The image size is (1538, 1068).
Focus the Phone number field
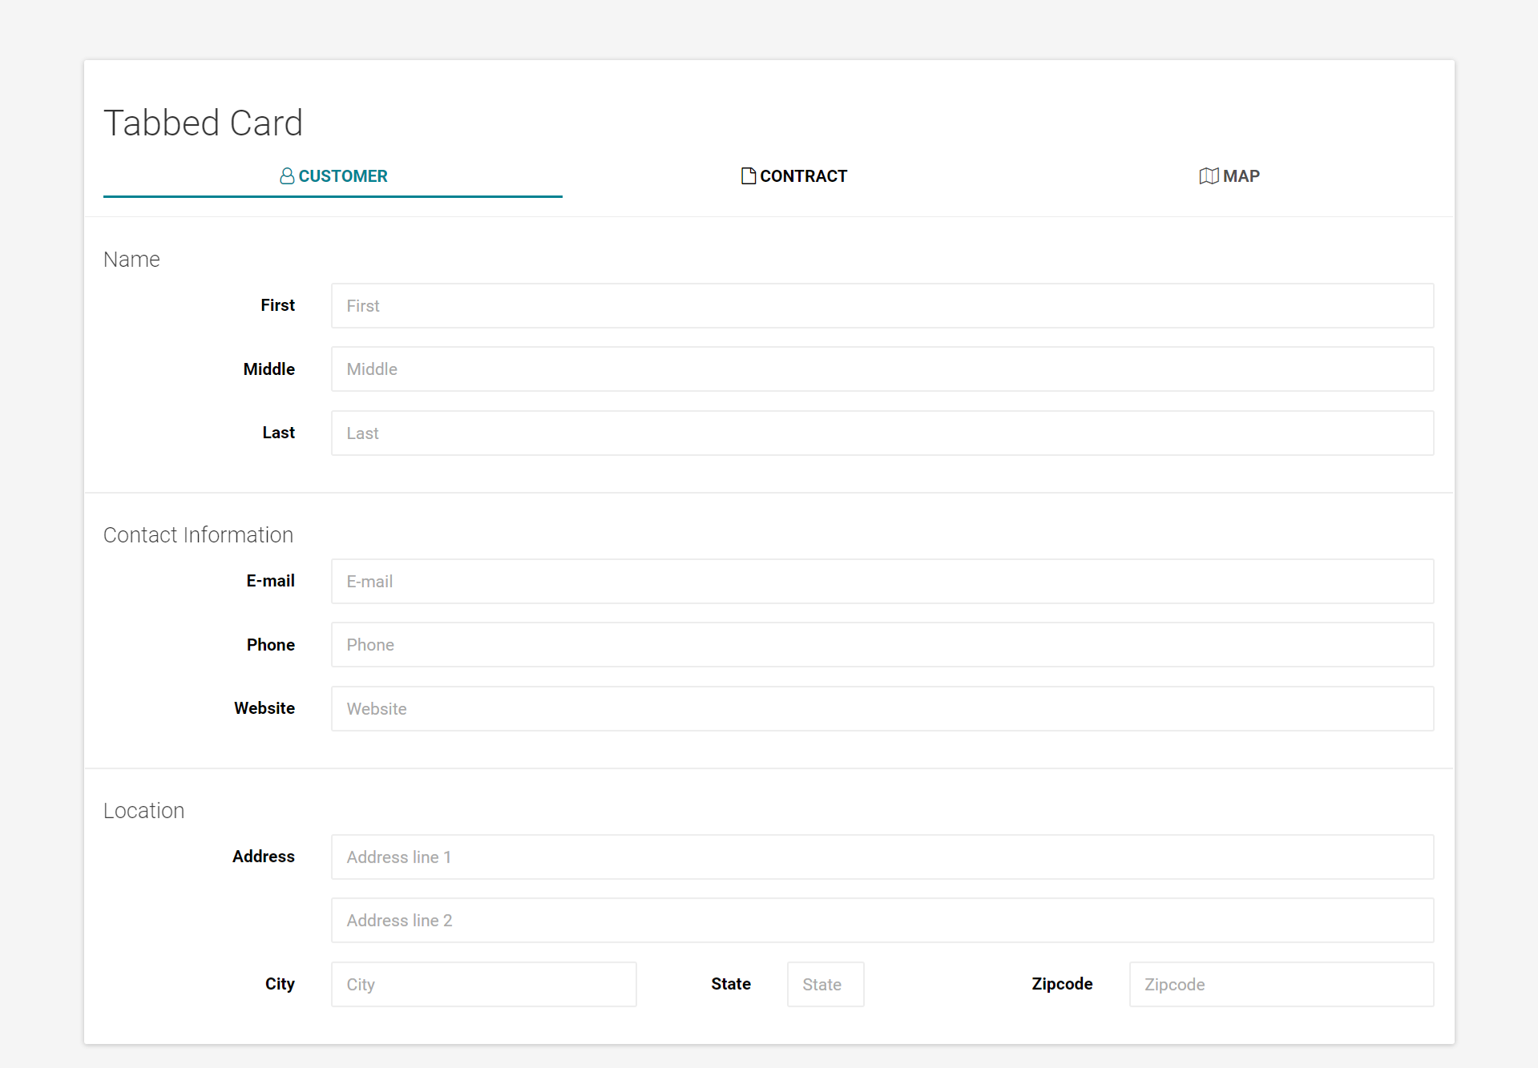[882, 645]
